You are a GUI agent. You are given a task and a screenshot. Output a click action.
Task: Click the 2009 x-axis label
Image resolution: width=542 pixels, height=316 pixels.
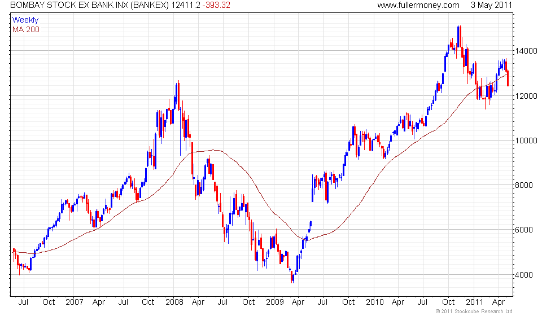275,302
